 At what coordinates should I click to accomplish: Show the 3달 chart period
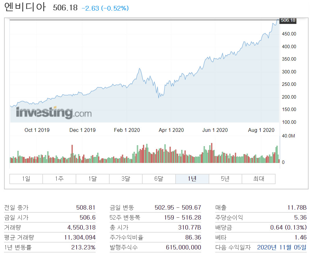126,179
